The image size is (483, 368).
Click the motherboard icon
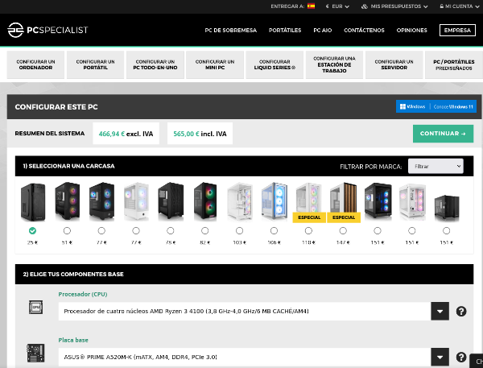click(36, 353)
